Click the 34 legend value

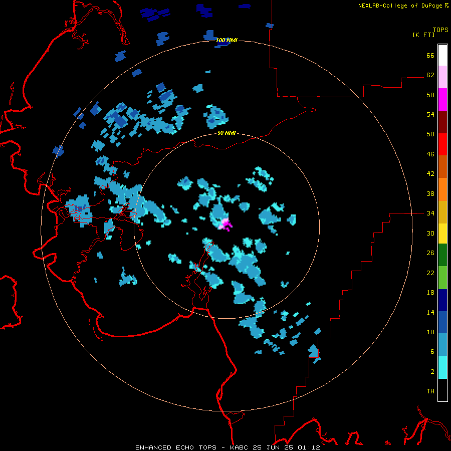(430, 213)
